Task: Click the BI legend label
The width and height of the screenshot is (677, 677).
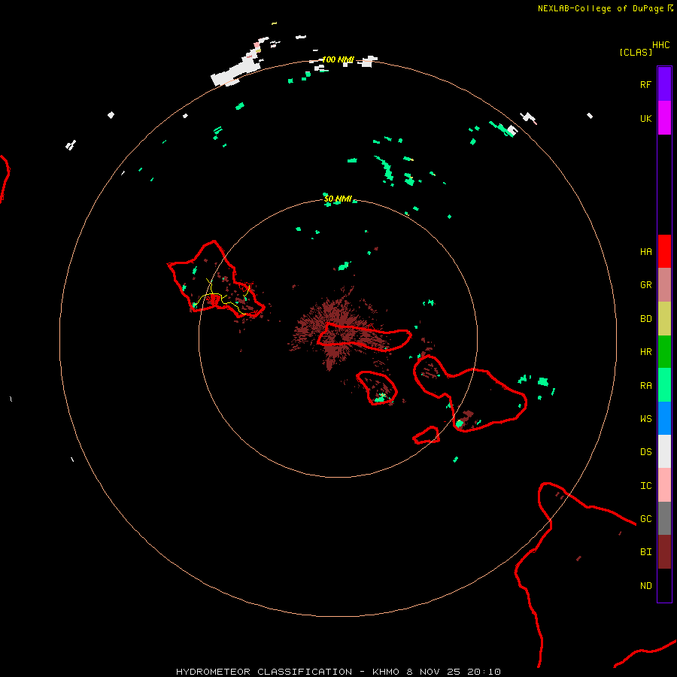Action: (x=646, y=552)
